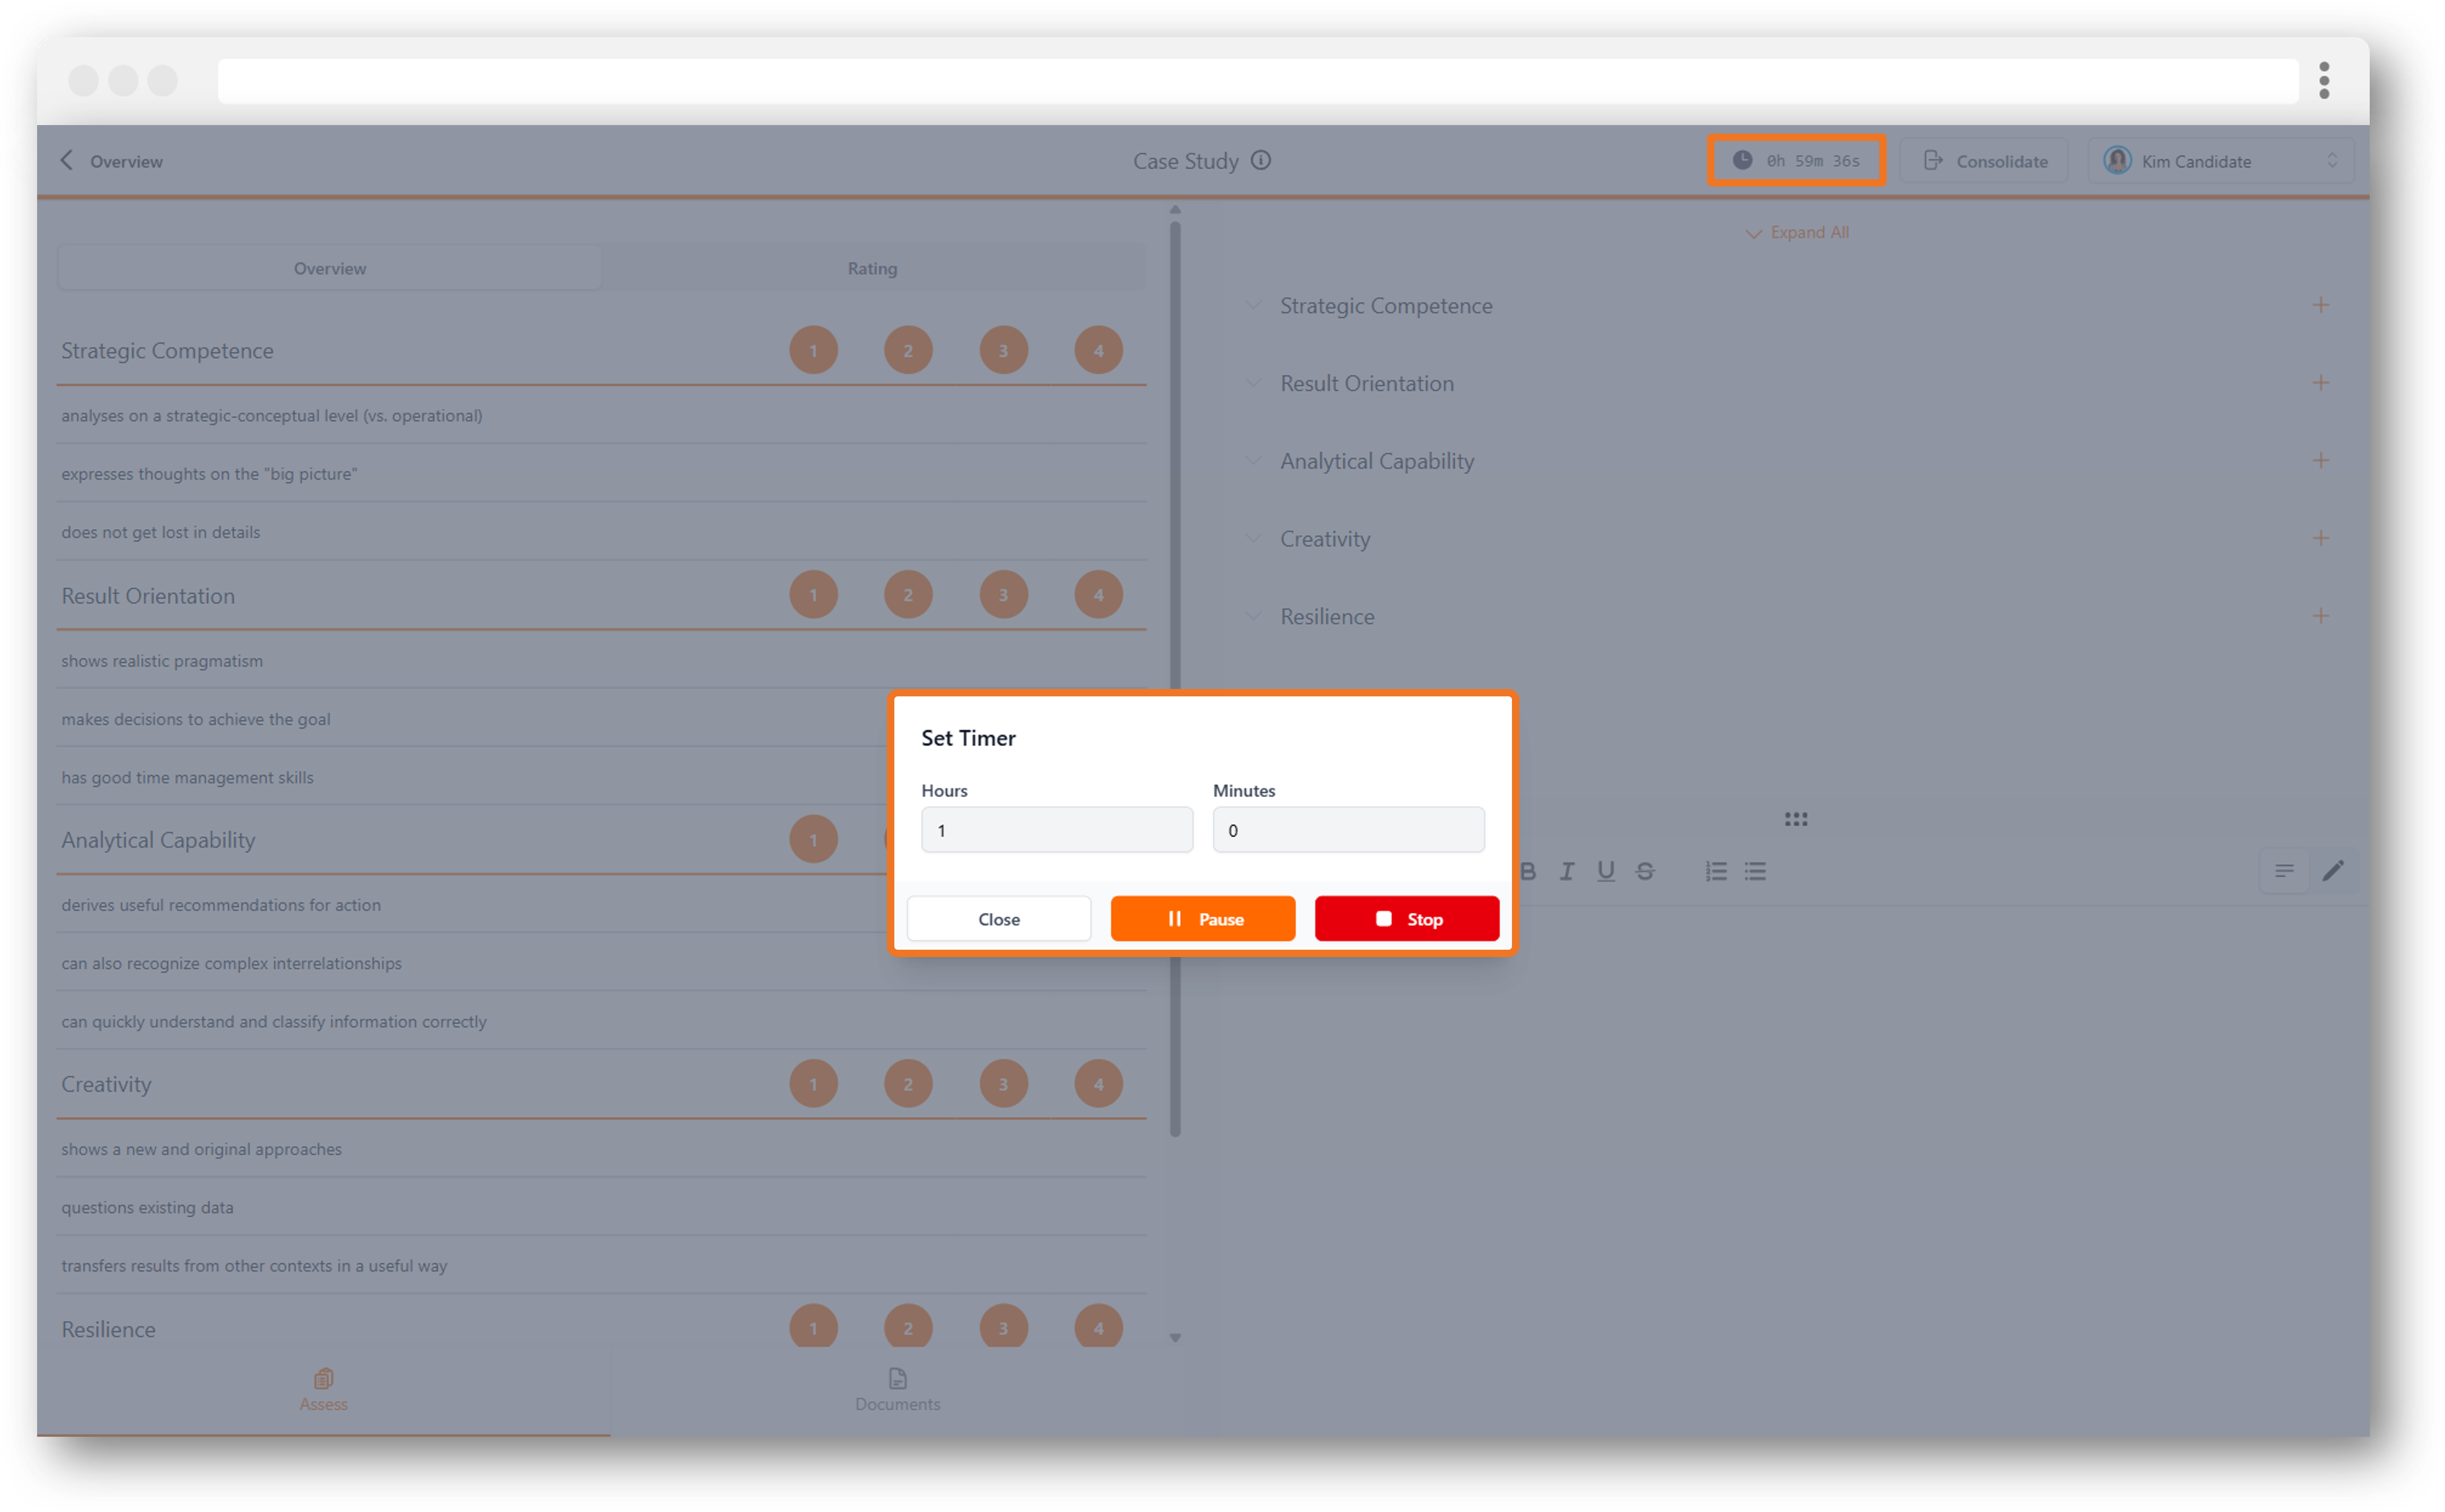Click the scroll down arrow on left panel
This screenshot has height=1512, width=2445.
coord(1175,1337)
